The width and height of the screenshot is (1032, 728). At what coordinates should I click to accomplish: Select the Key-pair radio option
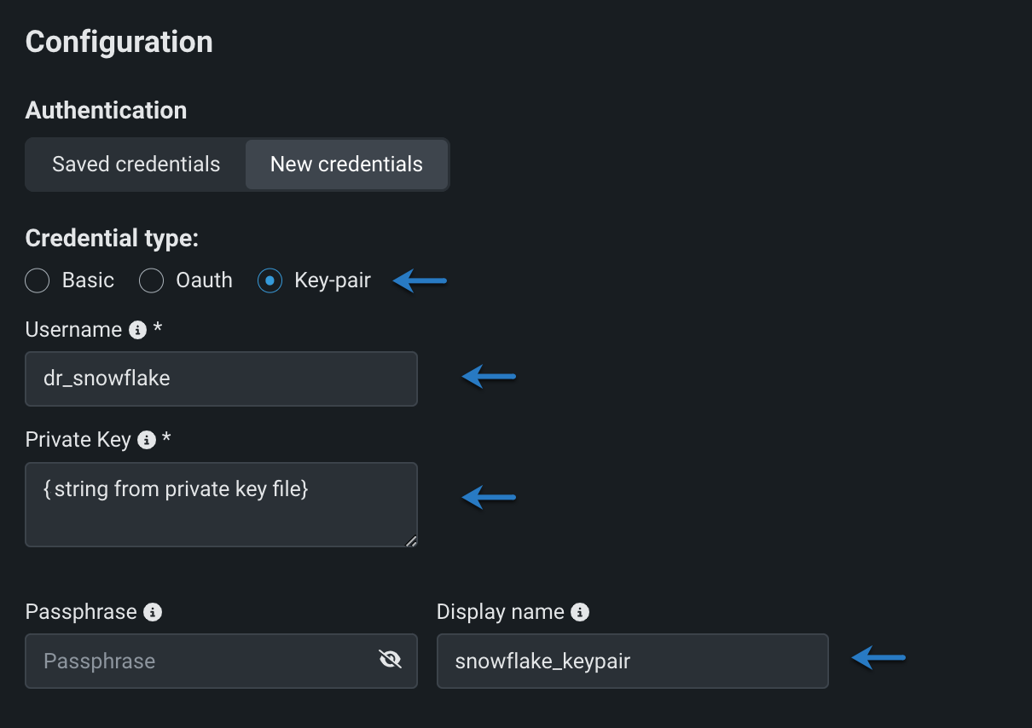click(270, 280)
